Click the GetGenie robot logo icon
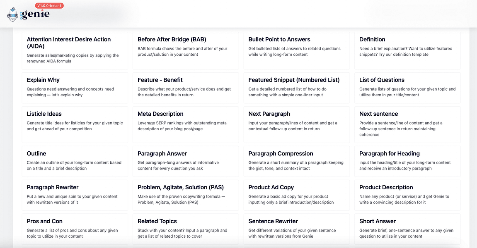Screen dimensions: 477x248 click(12, 15)
